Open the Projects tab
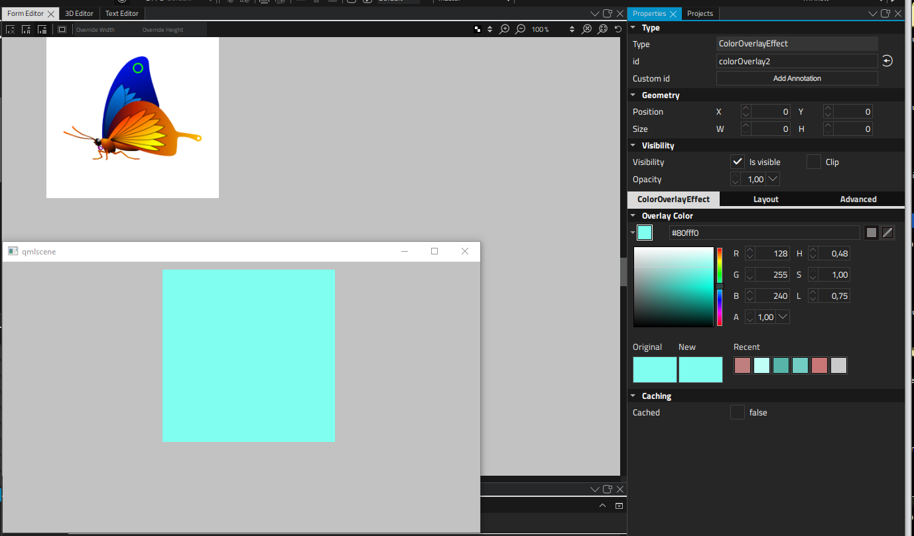 click(700, 13)
